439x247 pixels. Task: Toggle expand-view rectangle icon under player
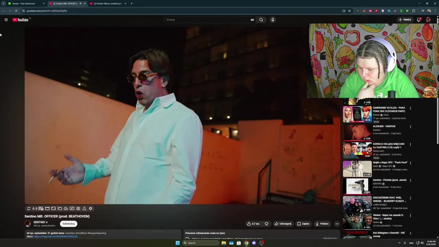[54, 209]
